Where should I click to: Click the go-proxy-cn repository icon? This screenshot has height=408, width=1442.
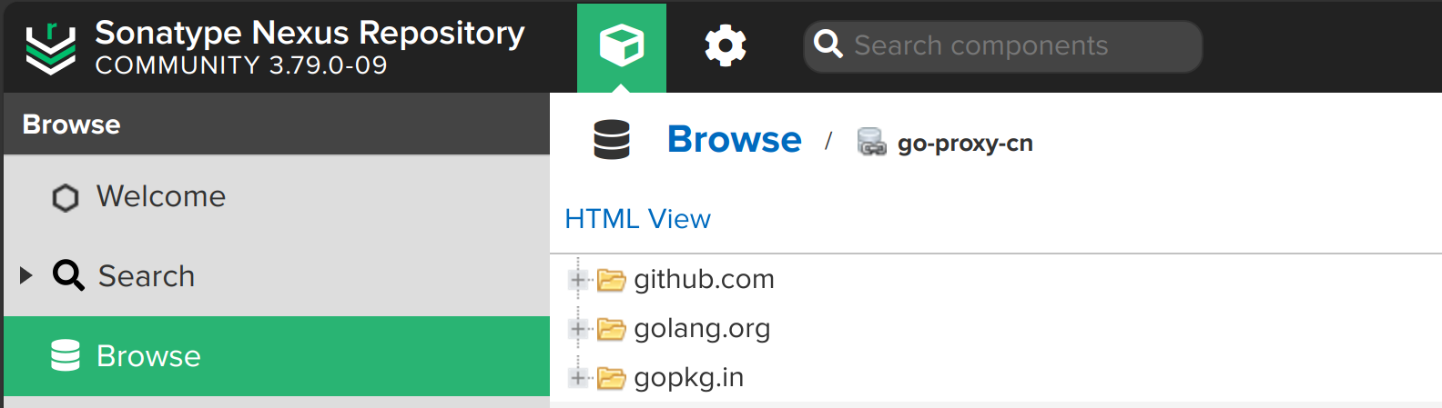tap(871, 142)
